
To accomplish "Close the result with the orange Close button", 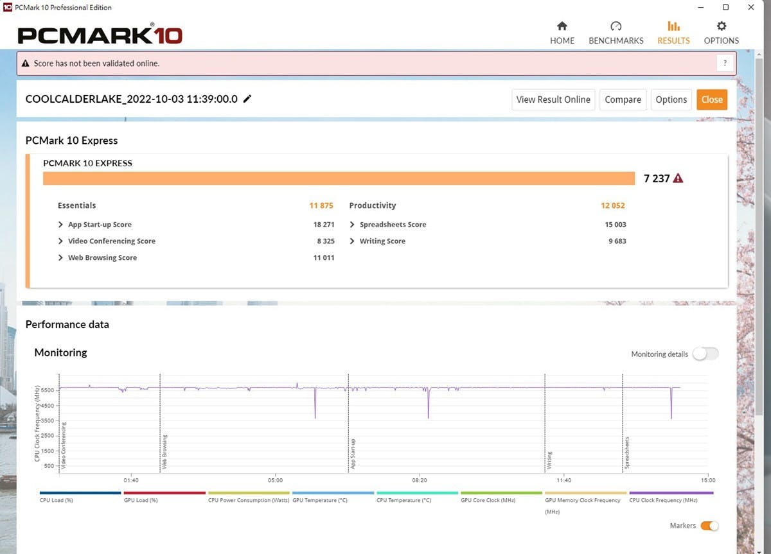I will tap(712, 100).
